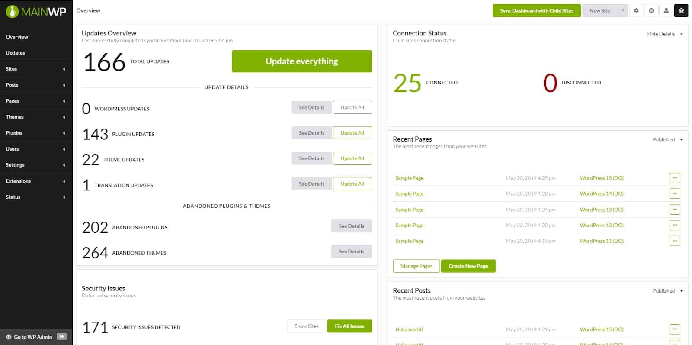Open Sample Page from May 20, 4:19 pm
Screen dimensions: 692x345
click(x=409, y=241)
